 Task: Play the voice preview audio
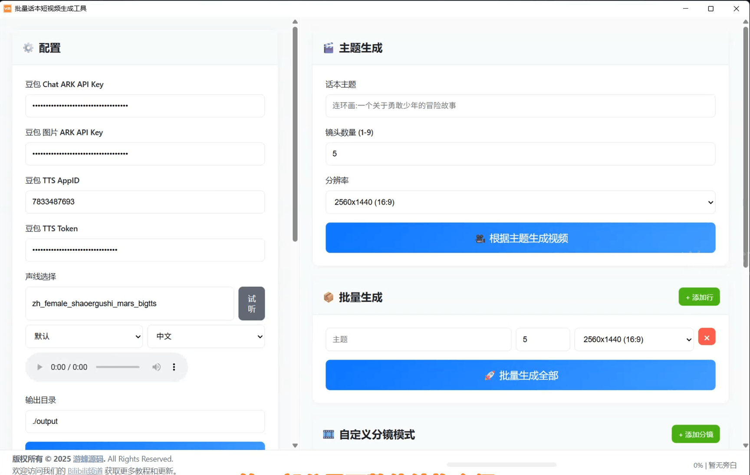(x=39, y=367)
